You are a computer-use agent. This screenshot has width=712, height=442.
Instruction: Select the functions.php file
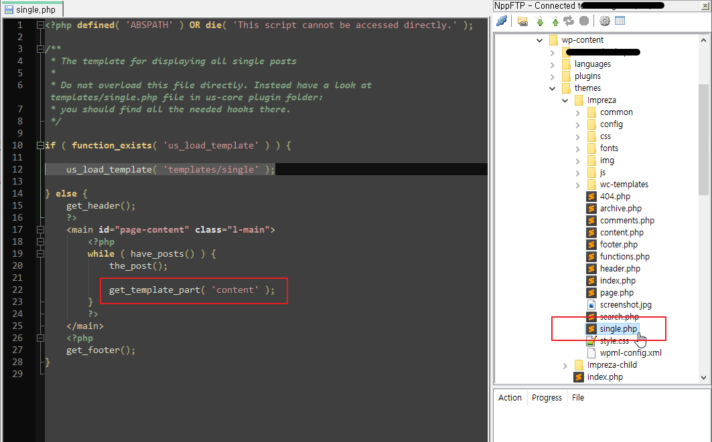625,257
